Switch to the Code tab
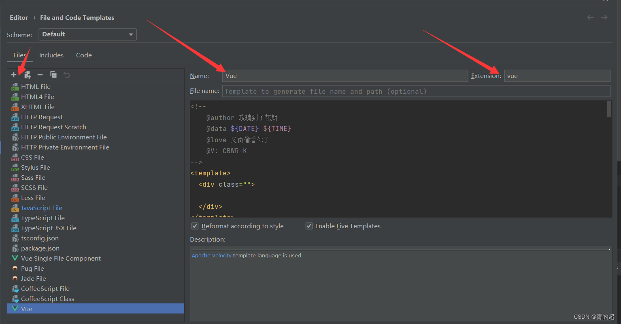The width and height of the screenshot is (621, 324). click(84, 55)
